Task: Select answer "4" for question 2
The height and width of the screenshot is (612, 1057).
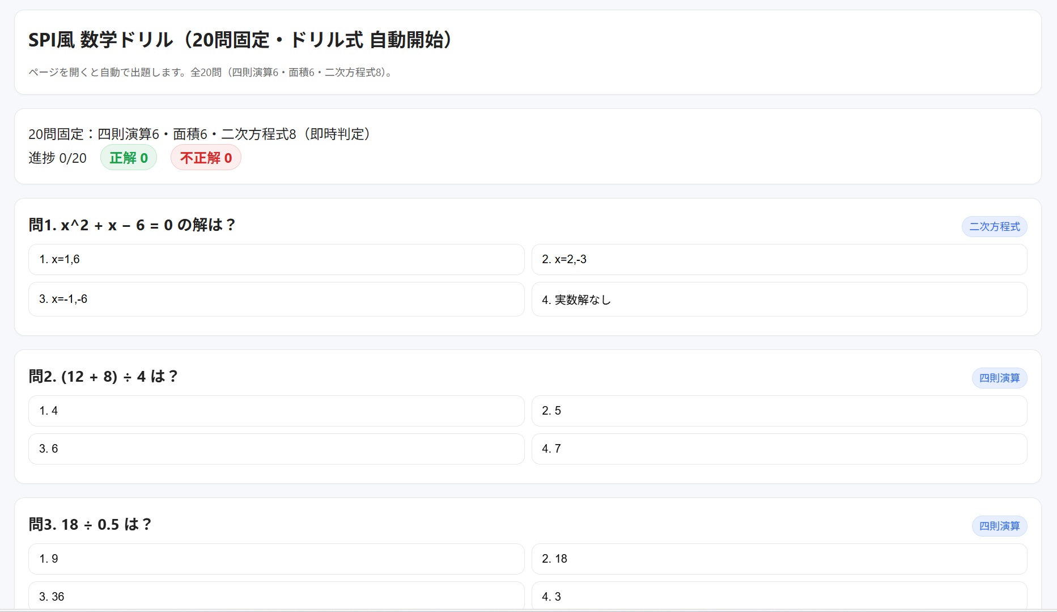Action: click(276, 411)
